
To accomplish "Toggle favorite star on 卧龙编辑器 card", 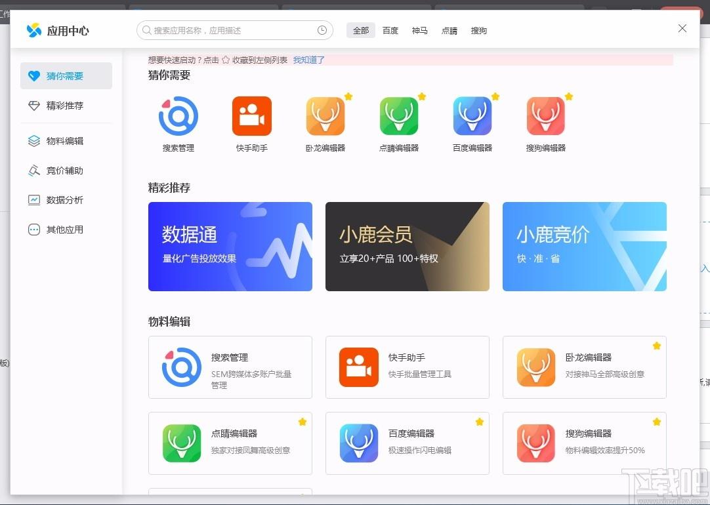I will pos(656,346).
